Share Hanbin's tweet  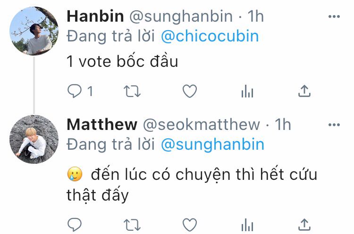304,91
